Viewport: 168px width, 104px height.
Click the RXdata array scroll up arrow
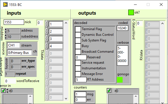pos(162,23)
